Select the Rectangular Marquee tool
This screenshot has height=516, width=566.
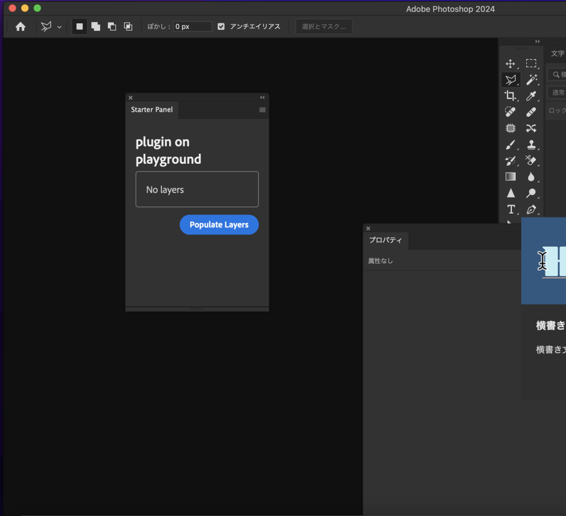pyautogui.click(x=532, y=64)
